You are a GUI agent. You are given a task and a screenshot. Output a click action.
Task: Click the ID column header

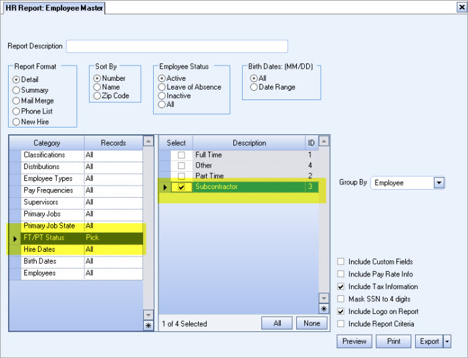click(x=312, y=143)
